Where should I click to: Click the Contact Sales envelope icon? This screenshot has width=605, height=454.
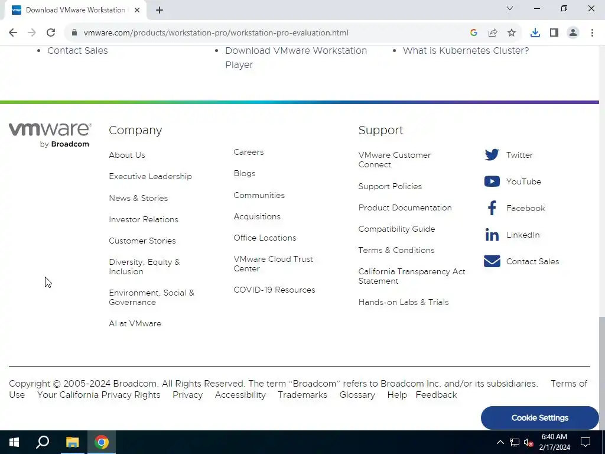(x=492, y=261)
